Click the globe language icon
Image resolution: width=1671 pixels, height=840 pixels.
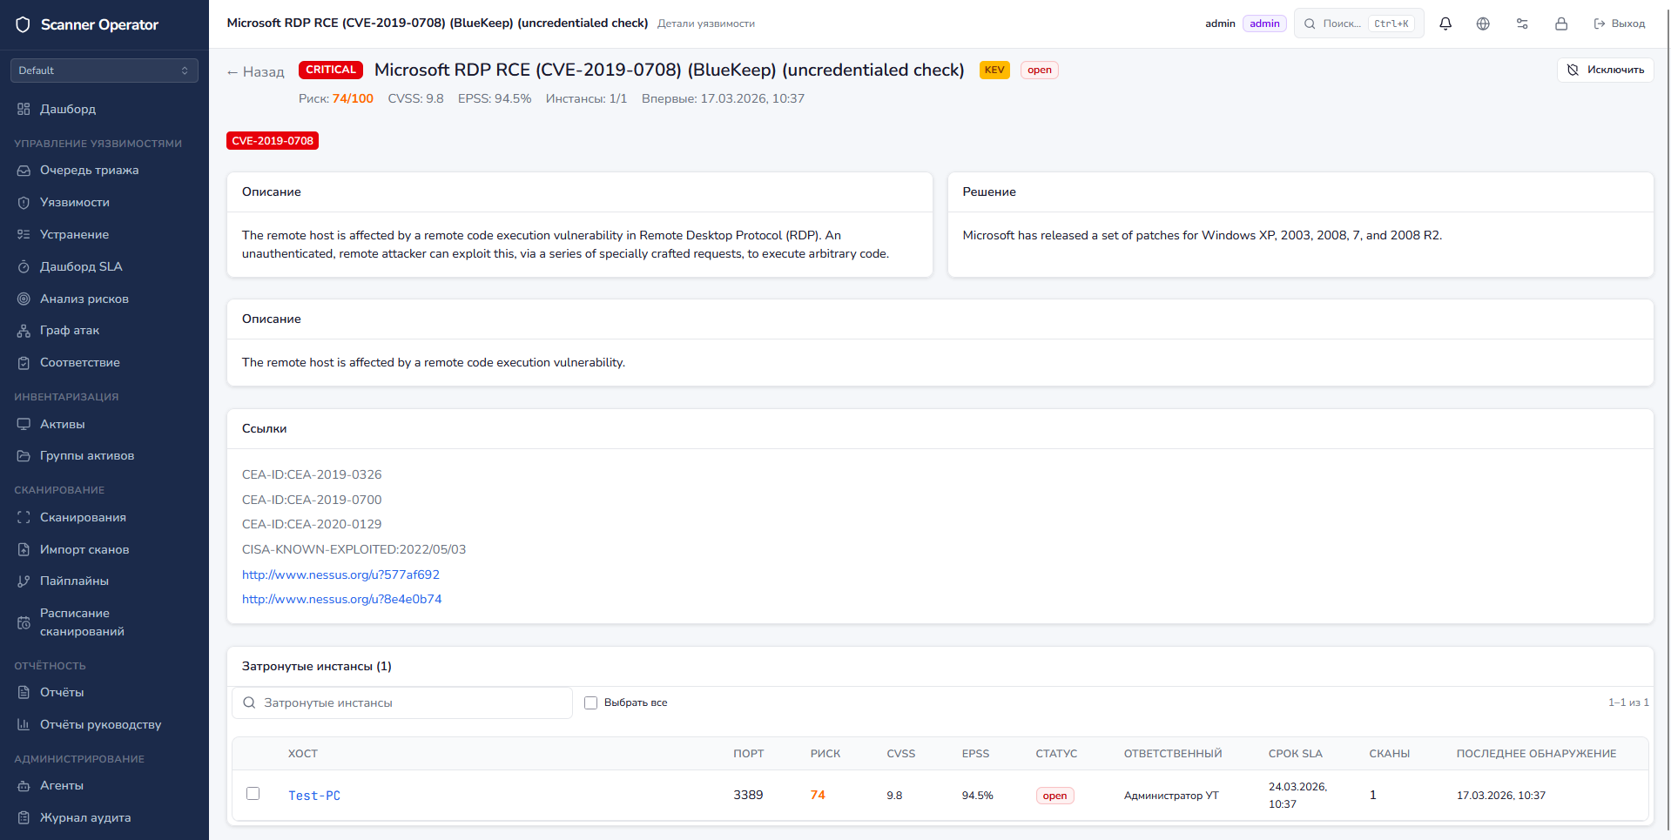[x=1483, y=24]
